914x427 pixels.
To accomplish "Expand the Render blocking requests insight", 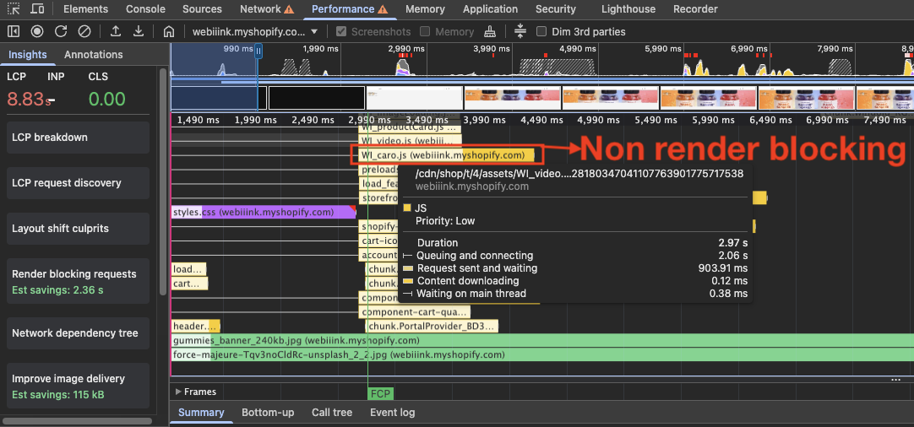I will point(74,274).
